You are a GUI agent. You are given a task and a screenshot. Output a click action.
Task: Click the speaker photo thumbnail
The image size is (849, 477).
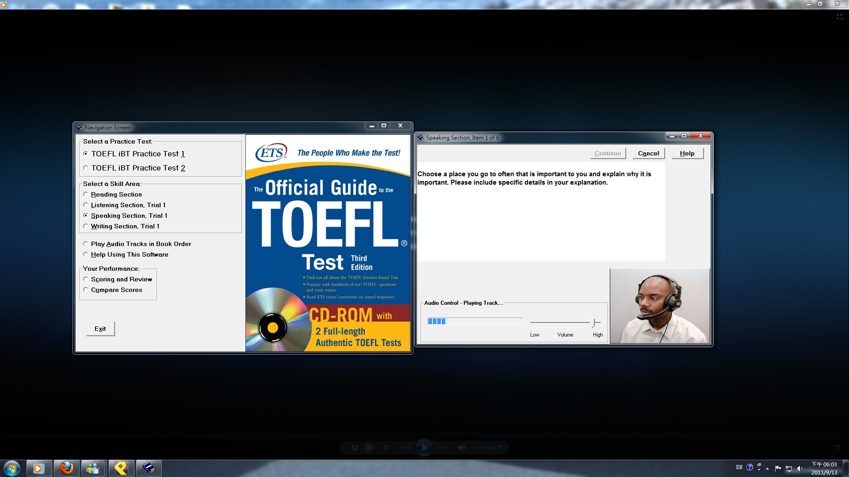[660, 306]
